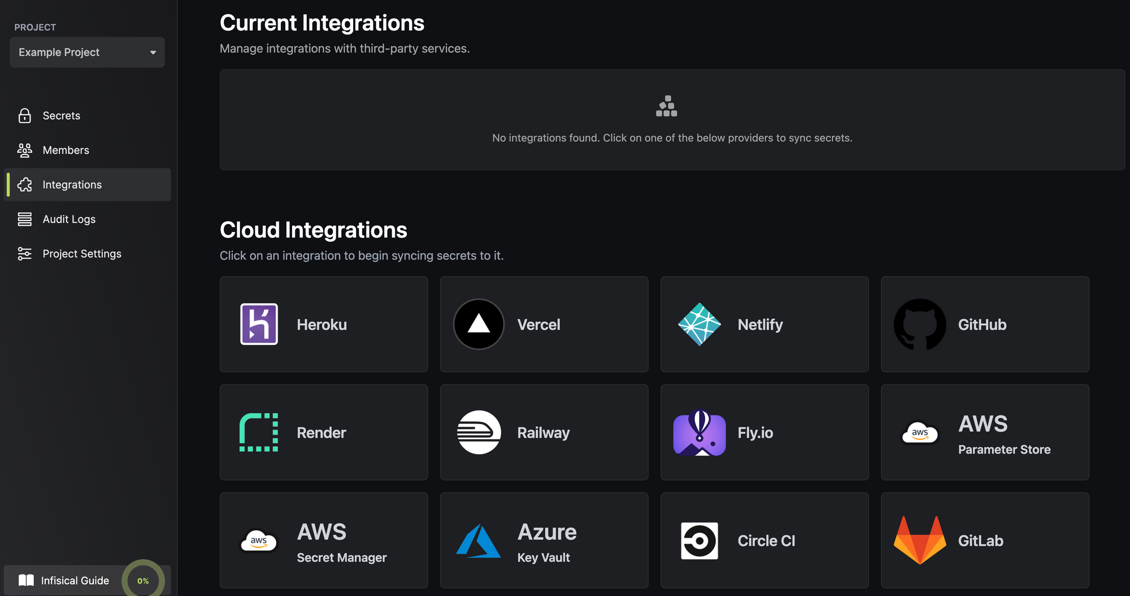Click the Infisical Guide book icon
The height and width of the screenshot is (596, 1130).
point(26,580)
